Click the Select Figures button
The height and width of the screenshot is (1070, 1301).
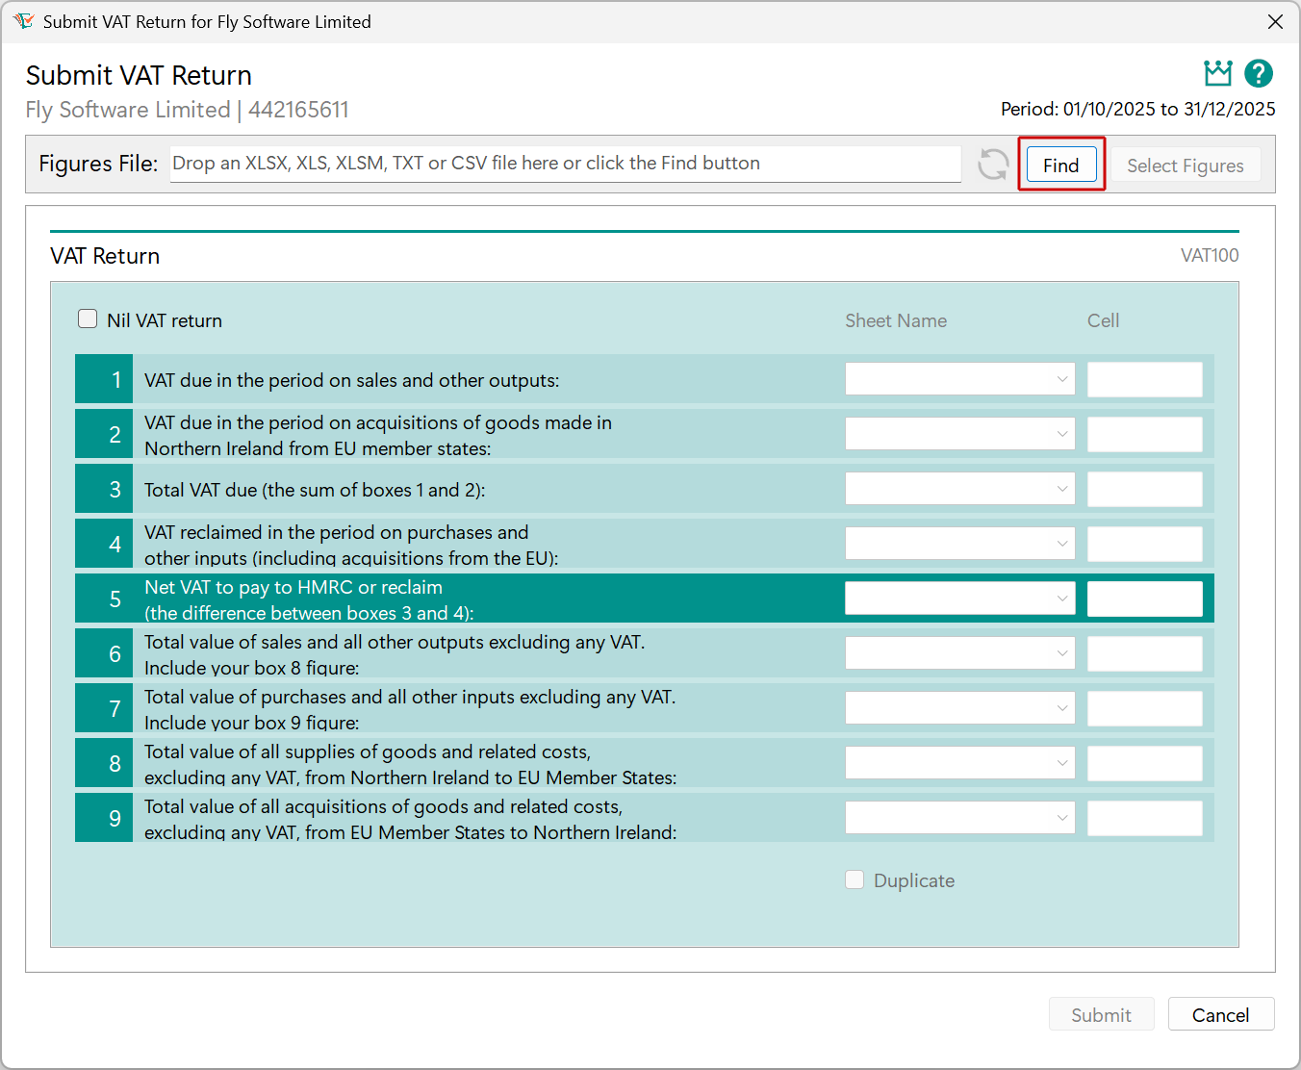(1185, 165)
